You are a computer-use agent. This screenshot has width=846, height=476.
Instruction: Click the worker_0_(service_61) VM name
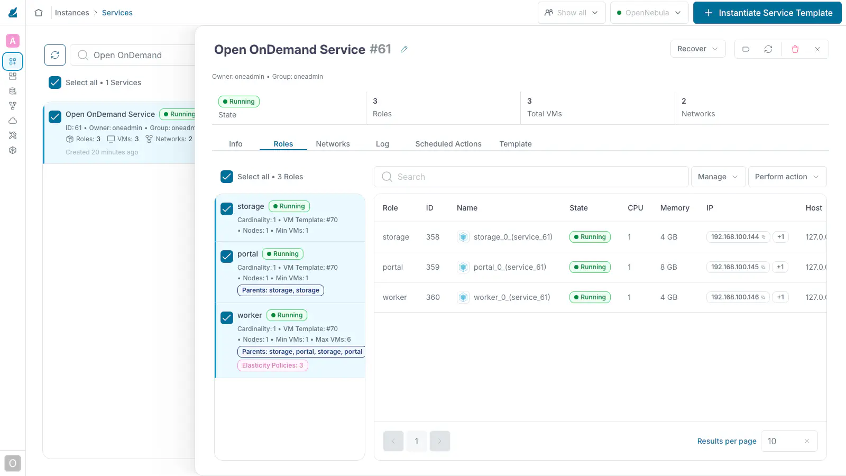[x=512, y=297]
